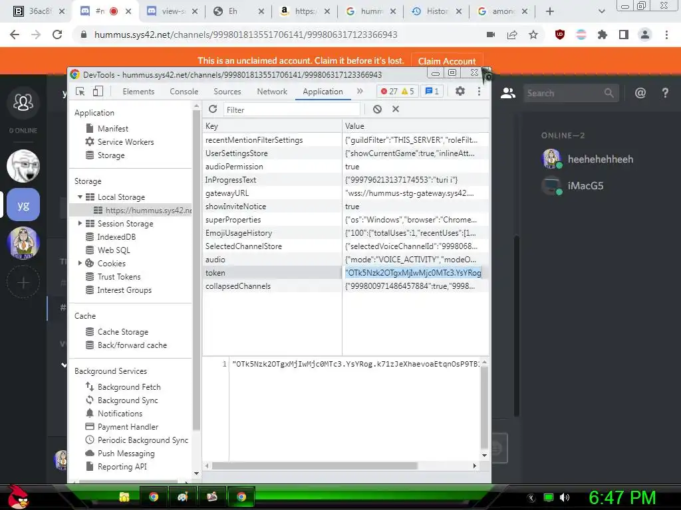The image size is (681, 510).
Task: Switch to the Console tab
Action: [x=184, y=92]
